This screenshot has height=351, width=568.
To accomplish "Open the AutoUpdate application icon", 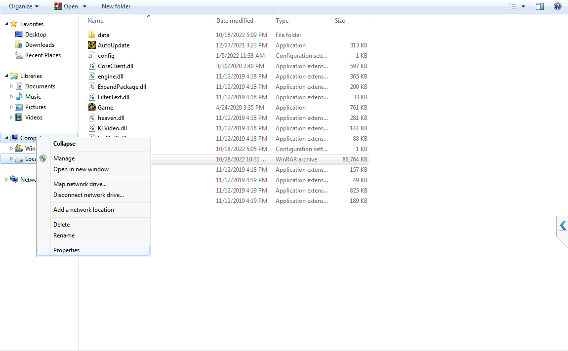I will [92, 45].
